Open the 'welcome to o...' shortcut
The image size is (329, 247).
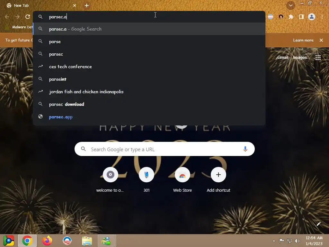110,180
